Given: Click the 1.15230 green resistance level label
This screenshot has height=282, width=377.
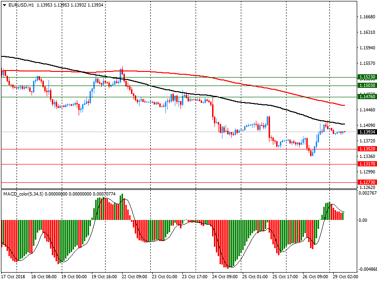Looking at the screenshot, I should click(367, 77).
